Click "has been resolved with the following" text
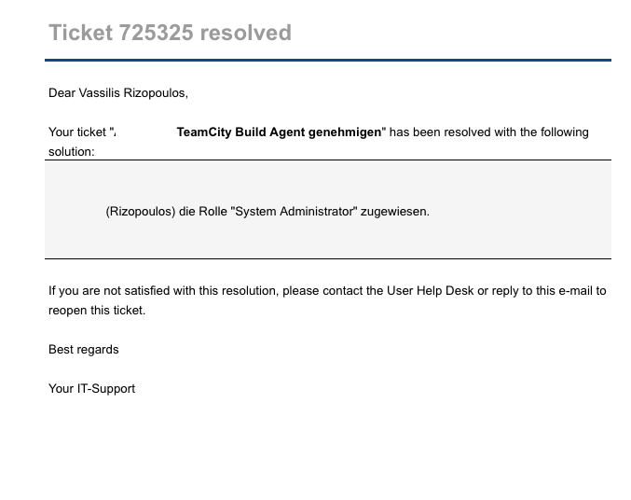The width and height of the screenshot is (631, 500). pyautogui.click(x=489, y=132)
